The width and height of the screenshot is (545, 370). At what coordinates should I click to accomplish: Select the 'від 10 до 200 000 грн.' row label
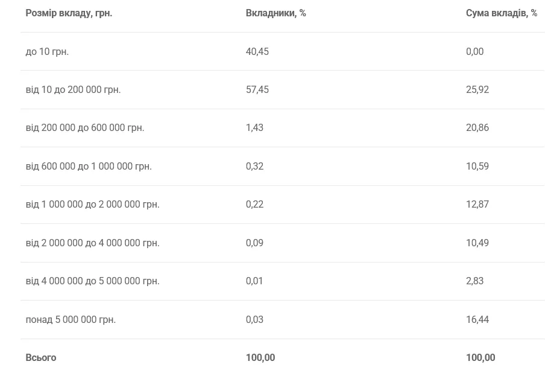point(73,90)
